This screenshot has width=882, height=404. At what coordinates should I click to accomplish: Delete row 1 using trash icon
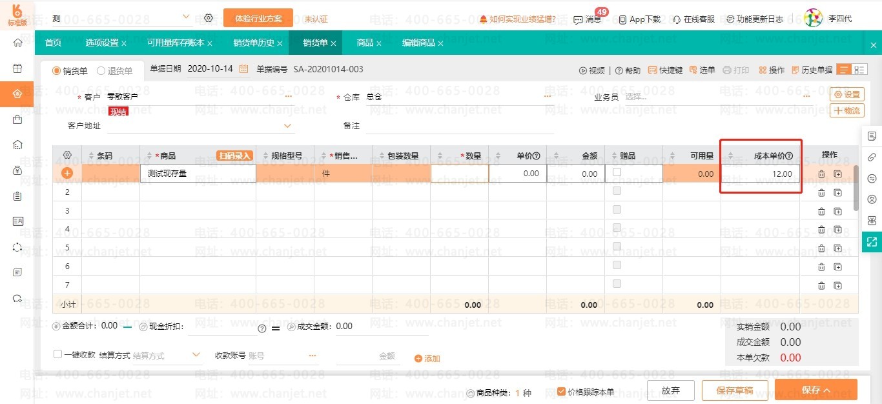coord(821,174)
